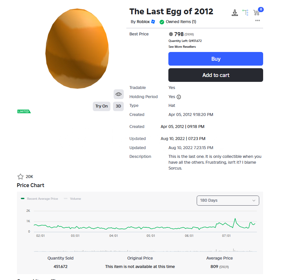The image size is (283, 280).
Task: Open the shopping cart icon
Action: tap(256, 13)
